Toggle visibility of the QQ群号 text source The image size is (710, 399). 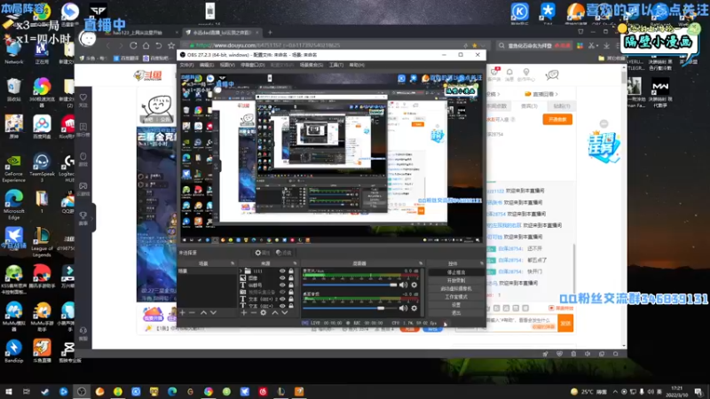(282, 285)
